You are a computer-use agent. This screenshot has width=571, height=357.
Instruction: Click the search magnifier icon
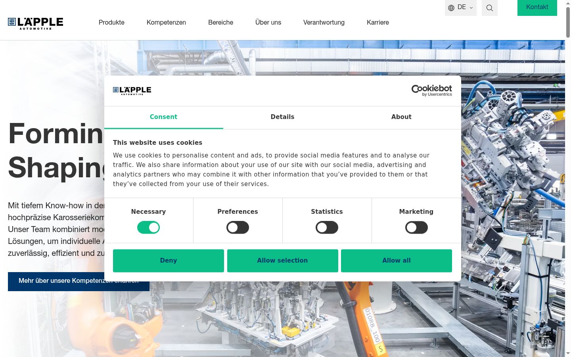click(490, 8)
